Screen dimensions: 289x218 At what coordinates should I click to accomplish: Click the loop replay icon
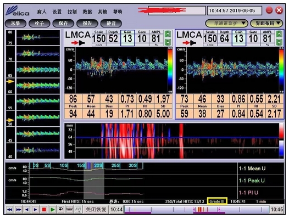[x=61, y=209]
